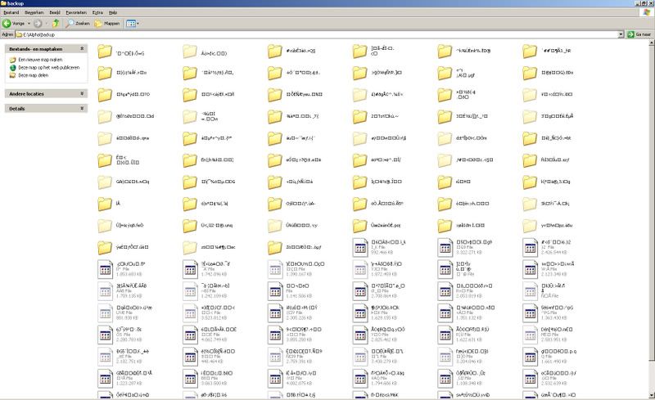Screen dimensions: 655x400
Task: Open the Favorieten menu
Action: (77, 14)
